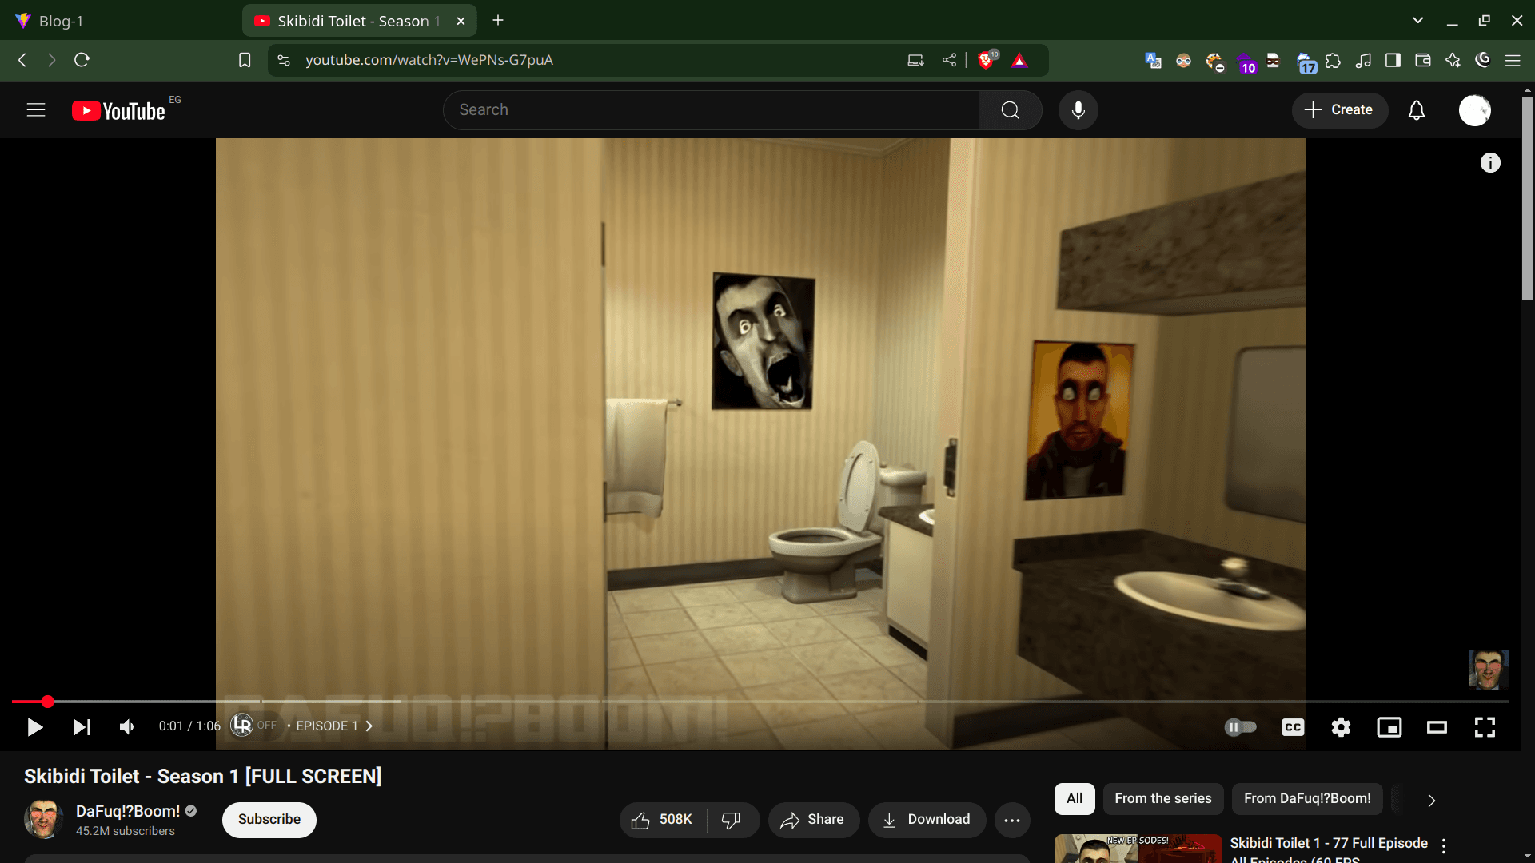1535x863 pixels.
Task: Toggle the autoplay switch in the player
Action: coord(1240,727)
